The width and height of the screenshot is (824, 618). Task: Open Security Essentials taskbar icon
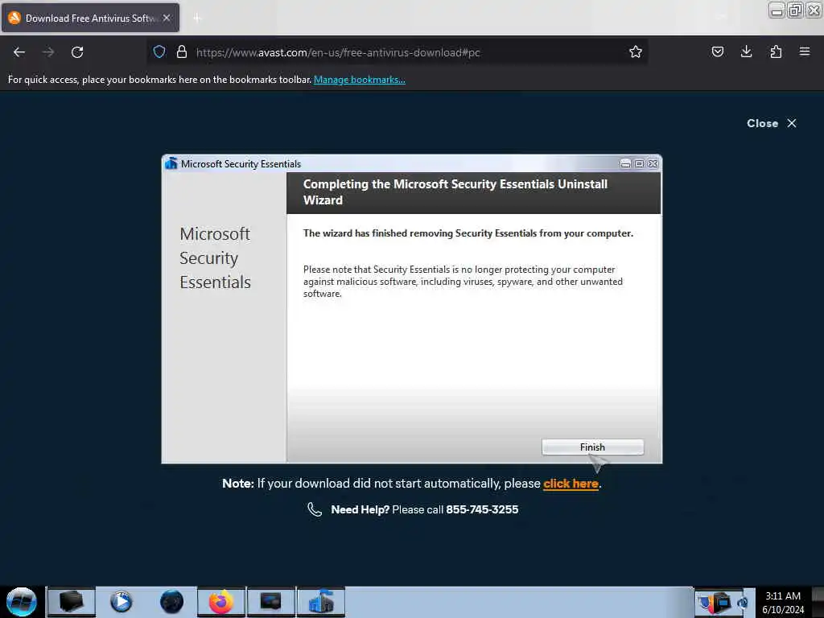click(x=321, y=602)
